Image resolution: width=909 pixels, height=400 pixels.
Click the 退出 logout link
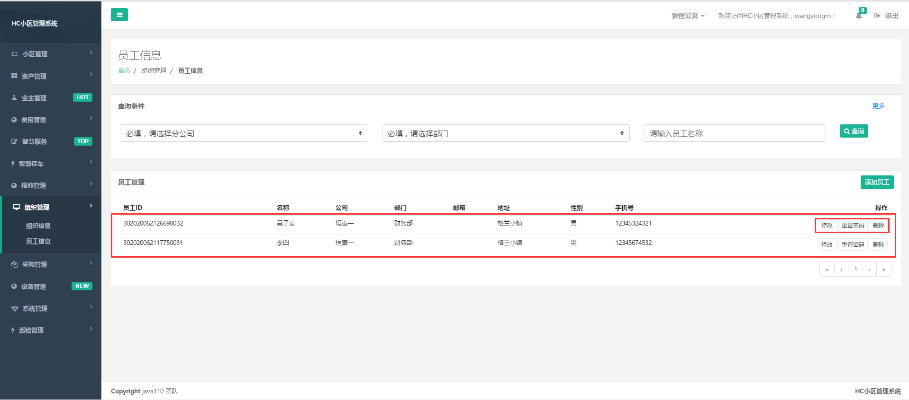pyautogui.click(x=886, y=16)
